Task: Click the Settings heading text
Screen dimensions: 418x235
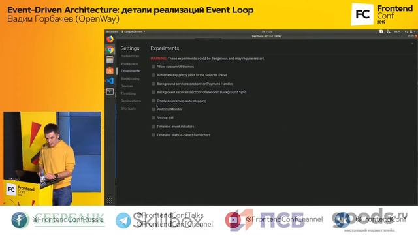Action: 130,48
